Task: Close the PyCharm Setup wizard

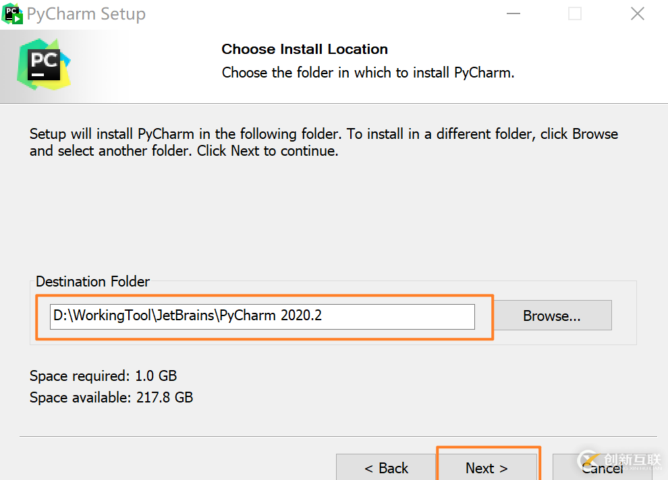Action: click(x=637, y=13)
